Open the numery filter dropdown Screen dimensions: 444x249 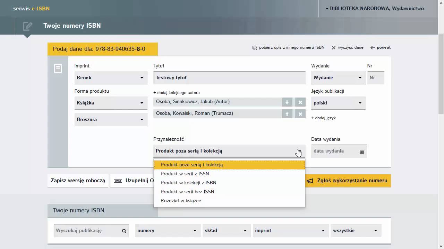pyautogui.click(x=168, y=231)
